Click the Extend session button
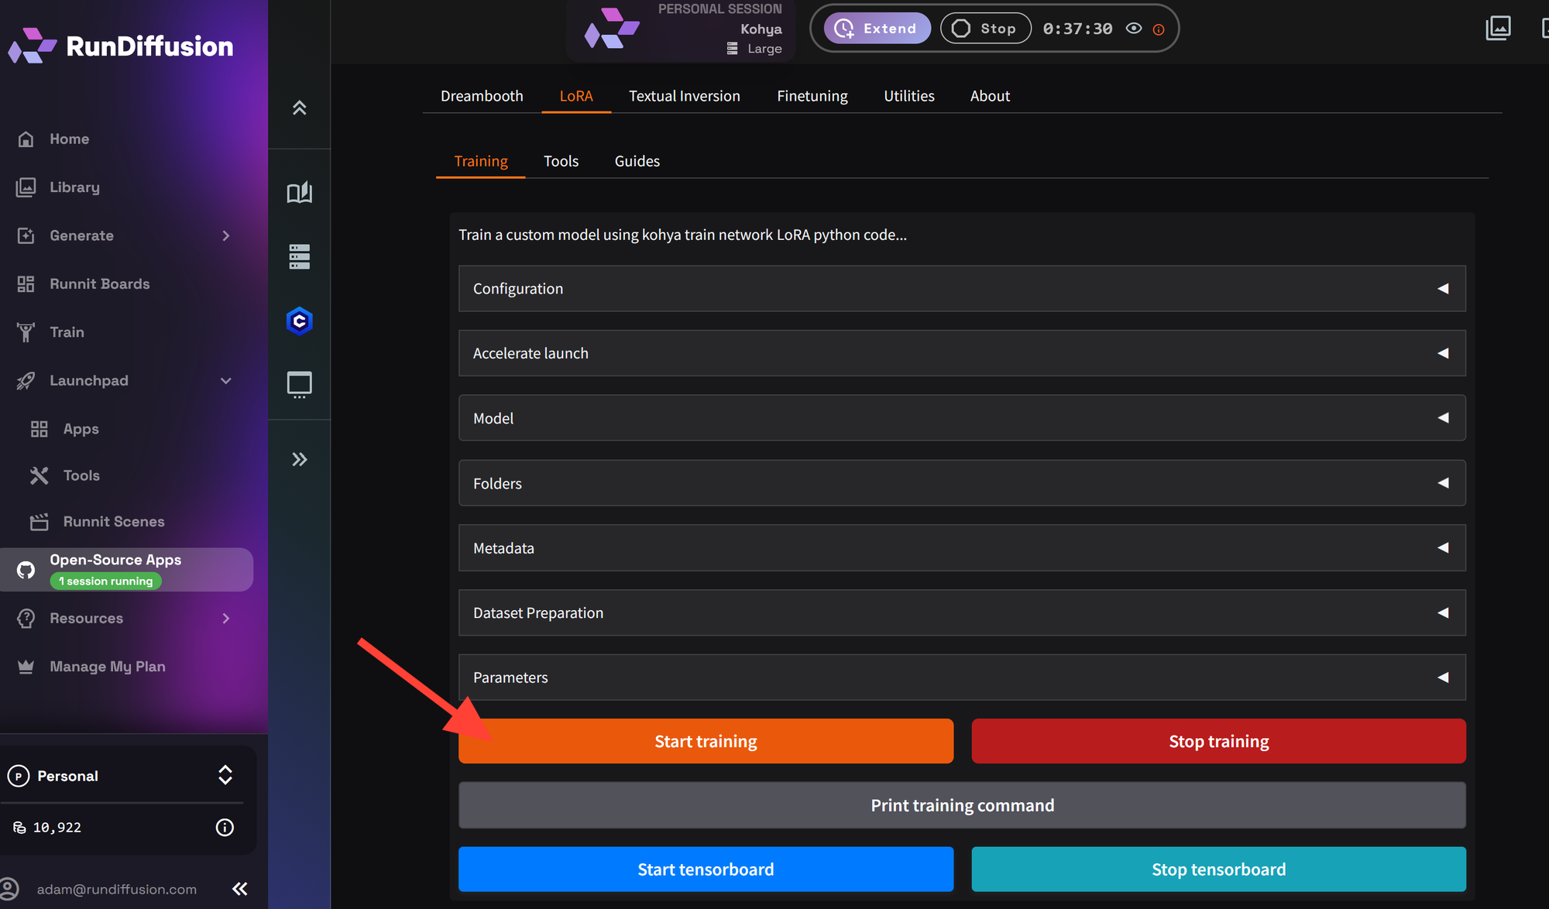Image resolution: width=1549 pixels, height=909 pixels. coord(877,29)
